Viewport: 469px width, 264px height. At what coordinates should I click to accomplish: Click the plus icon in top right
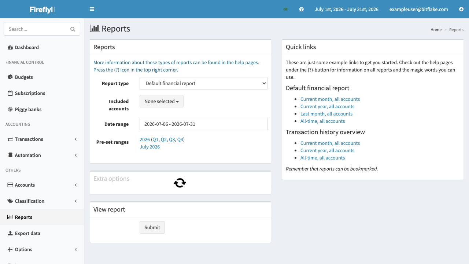[x=461, y=9]
